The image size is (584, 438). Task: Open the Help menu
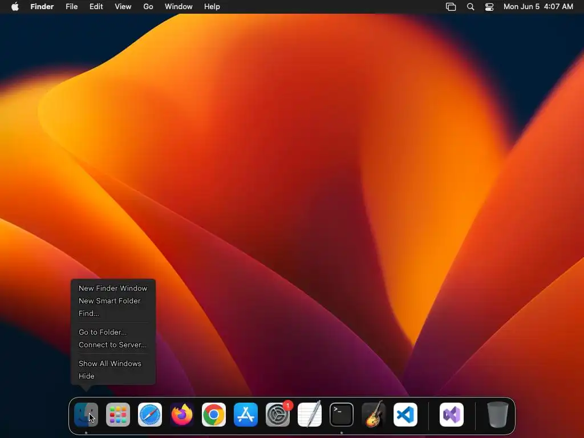212,7
